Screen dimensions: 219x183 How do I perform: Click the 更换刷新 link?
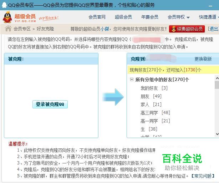pos(203,59)
